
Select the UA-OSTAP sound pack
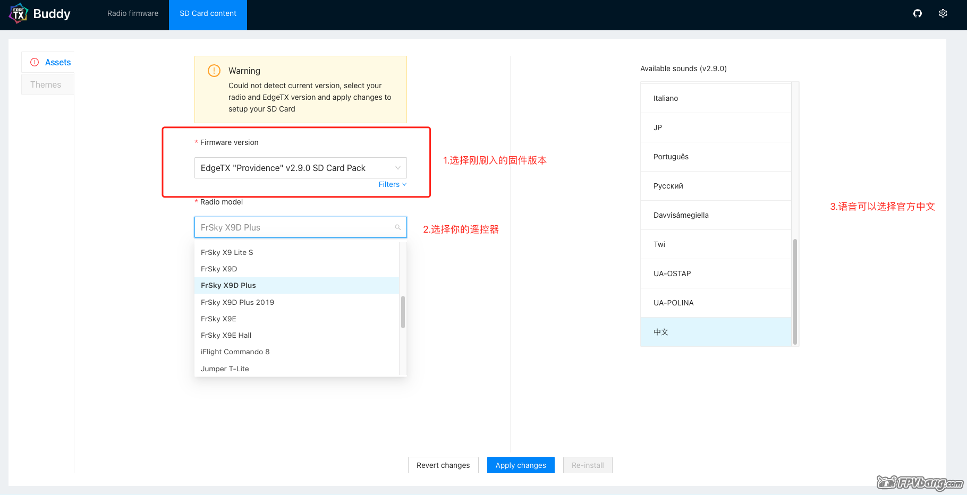pyautogui.click(x=716, y=274)
